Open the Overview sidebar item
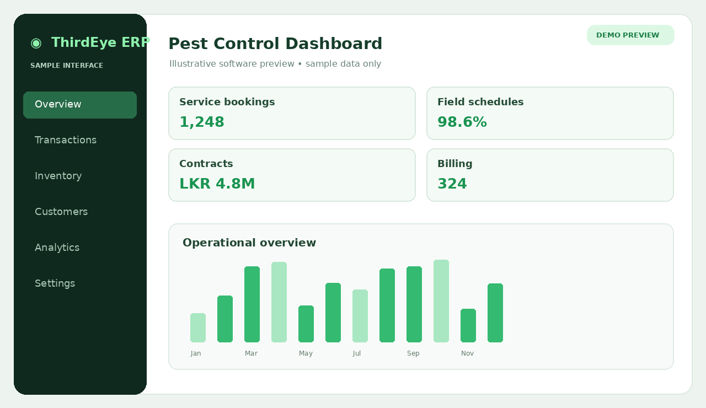Screen dimensions: 706x408 click(80, 105)
